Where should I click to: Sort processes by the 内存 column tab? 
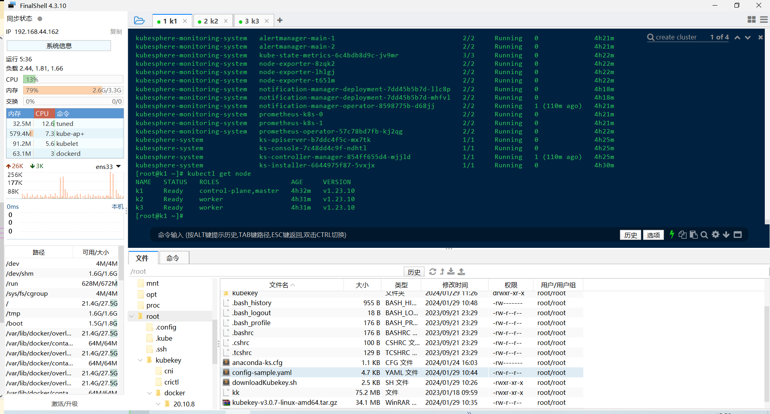[20, 114]
